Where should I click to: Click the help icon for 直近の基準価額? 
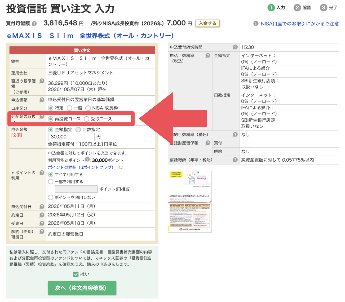tap(42, 81)
